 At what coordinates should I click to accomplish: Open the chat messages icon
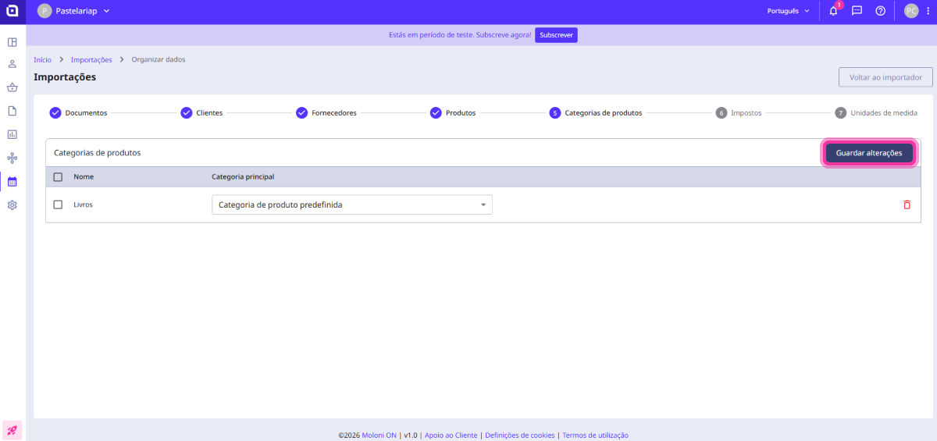click(857, 11)
